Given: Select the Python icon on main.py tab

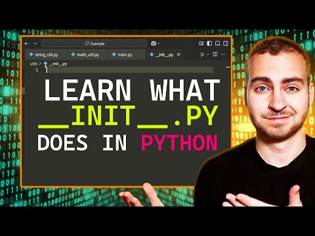Looking at the screenshot, I should (114, 54).
